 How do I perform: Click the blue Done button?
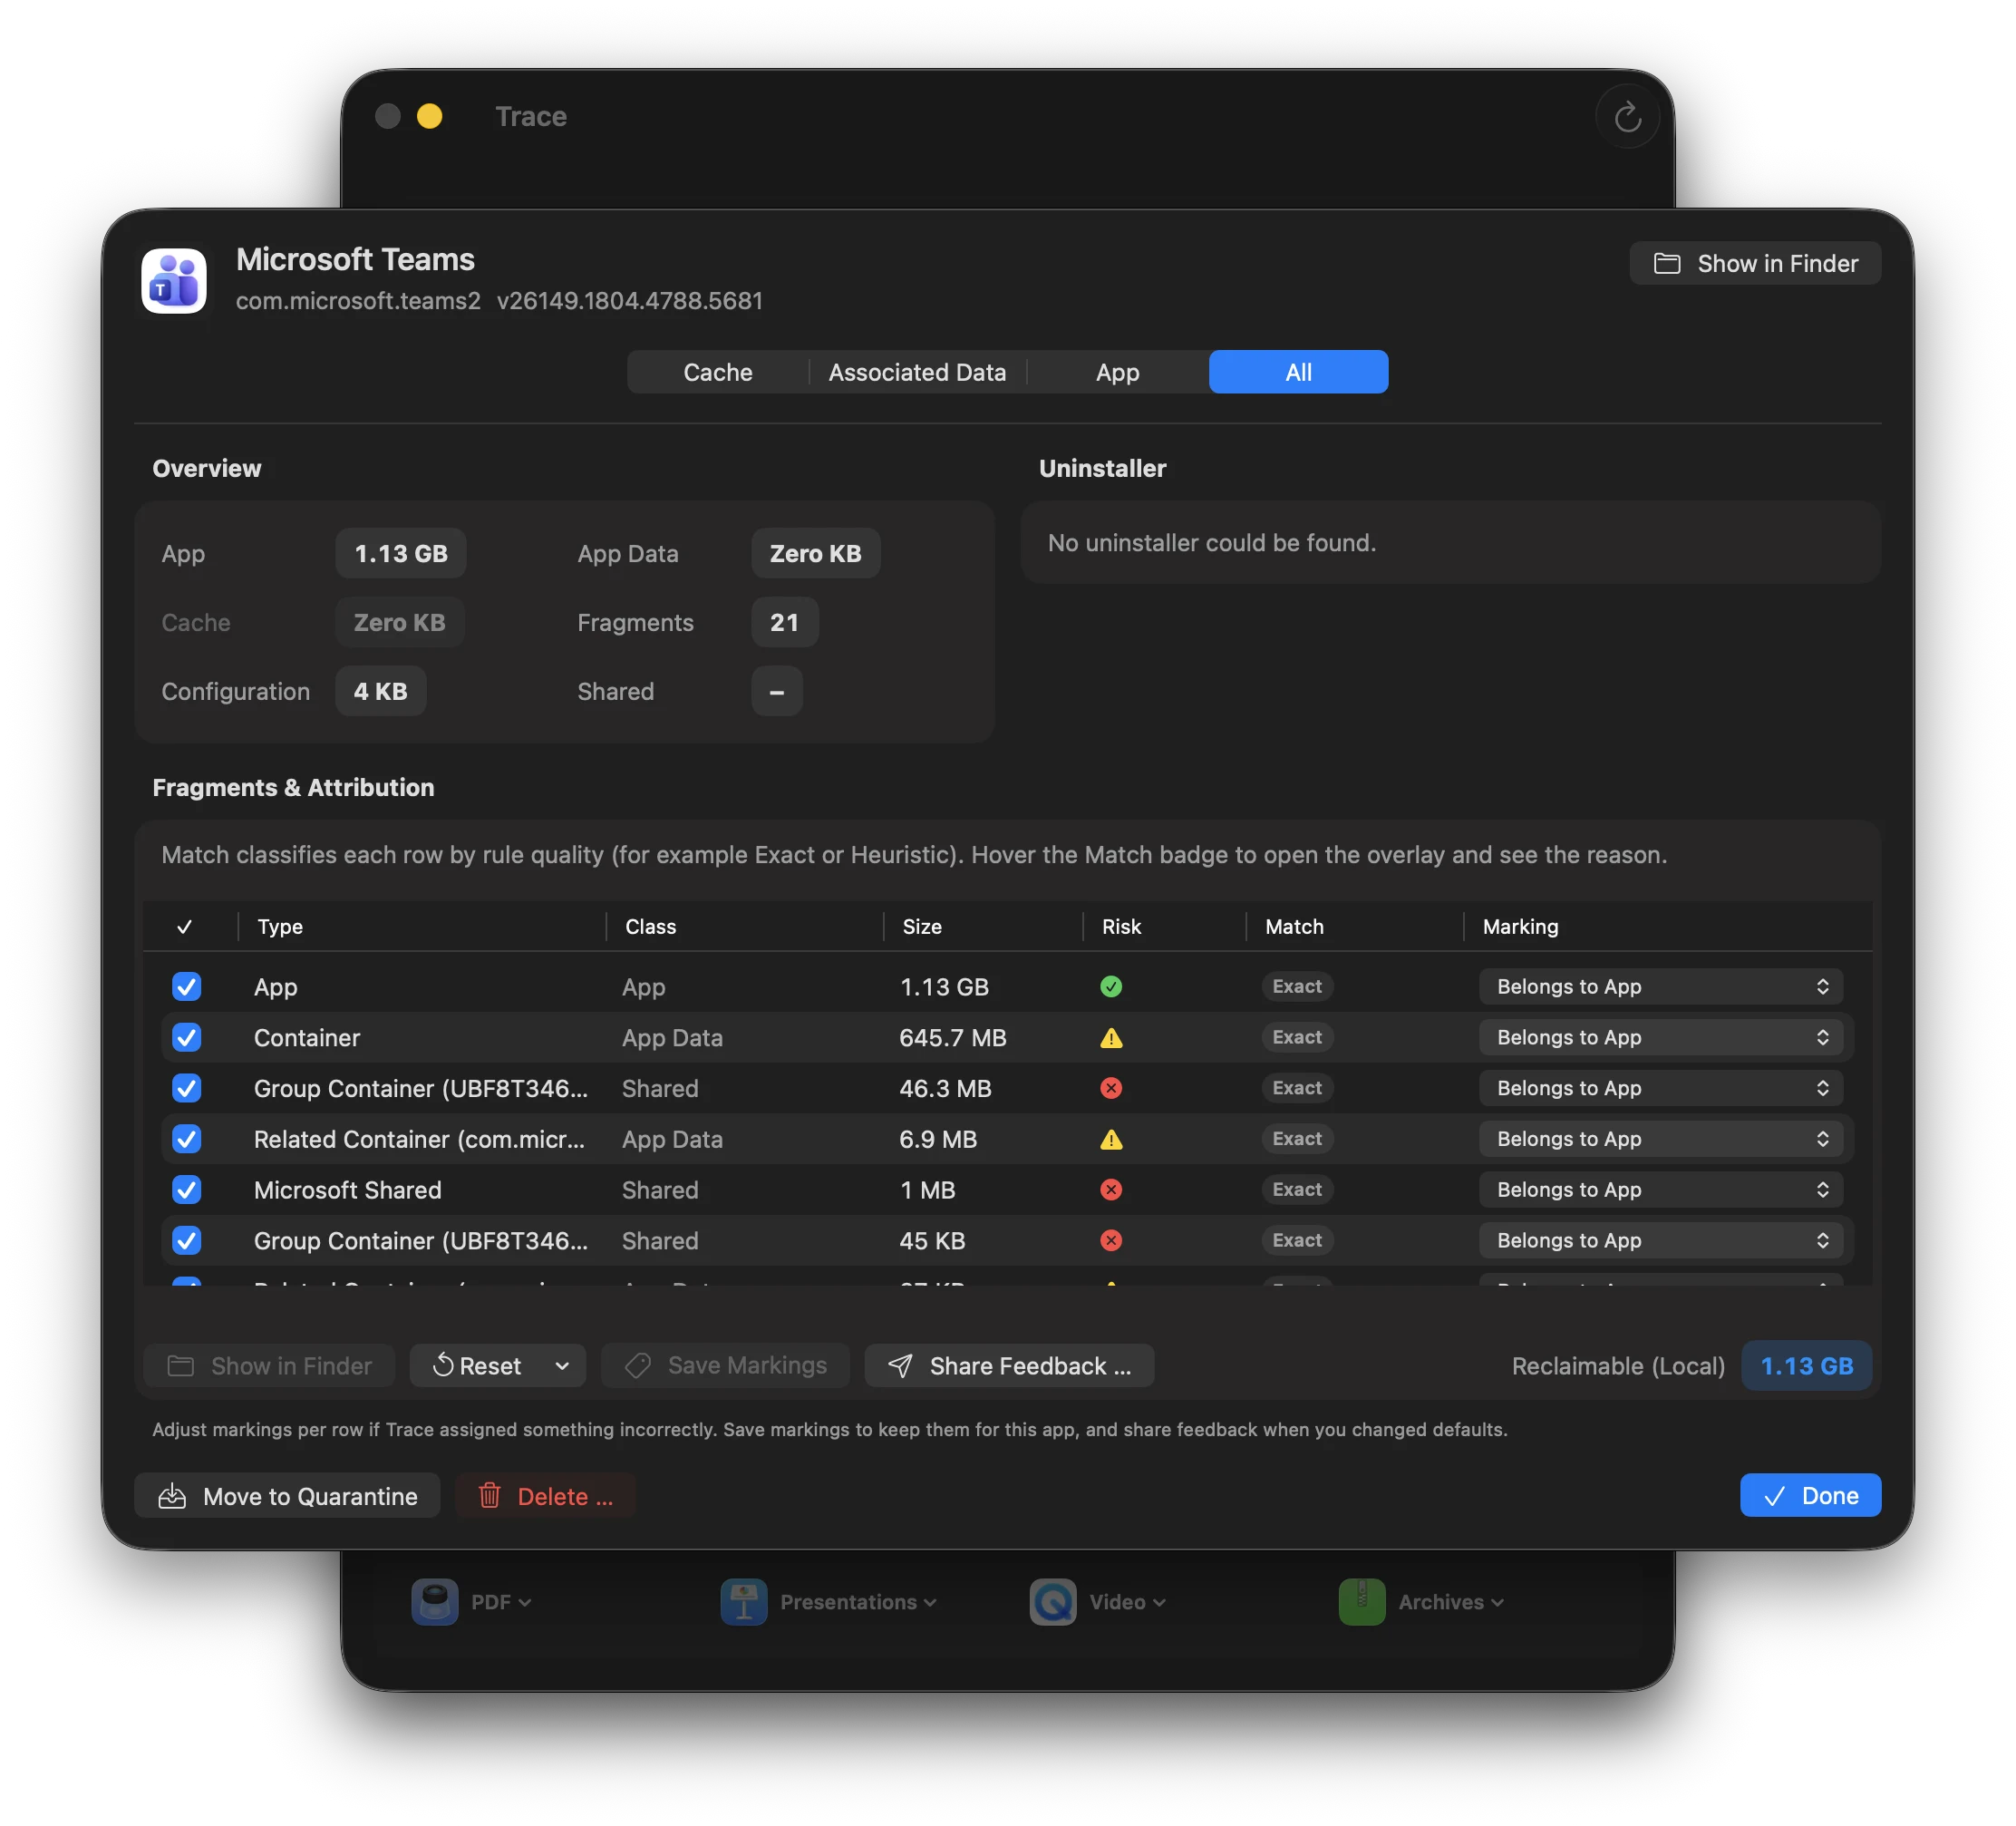[x=1810, y=1496]
